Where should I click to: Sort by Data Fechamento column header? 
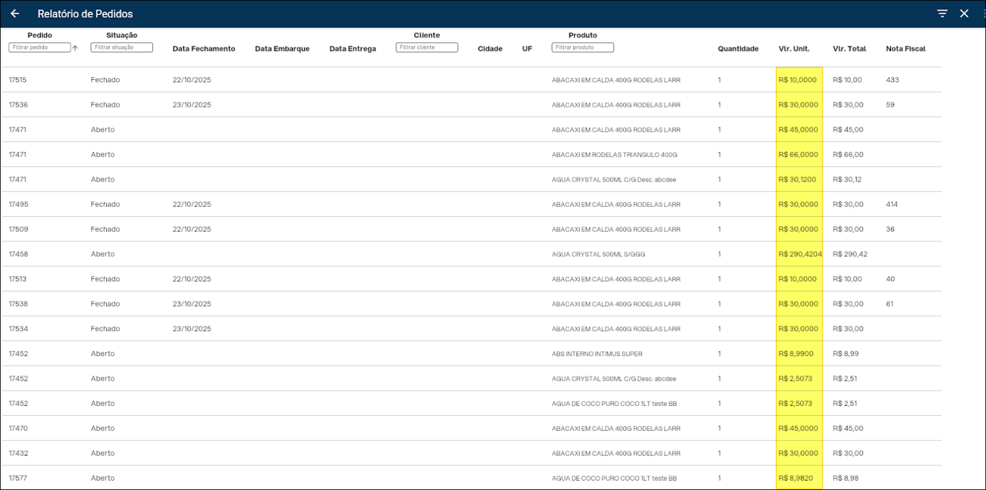click(x=204, y=49)
